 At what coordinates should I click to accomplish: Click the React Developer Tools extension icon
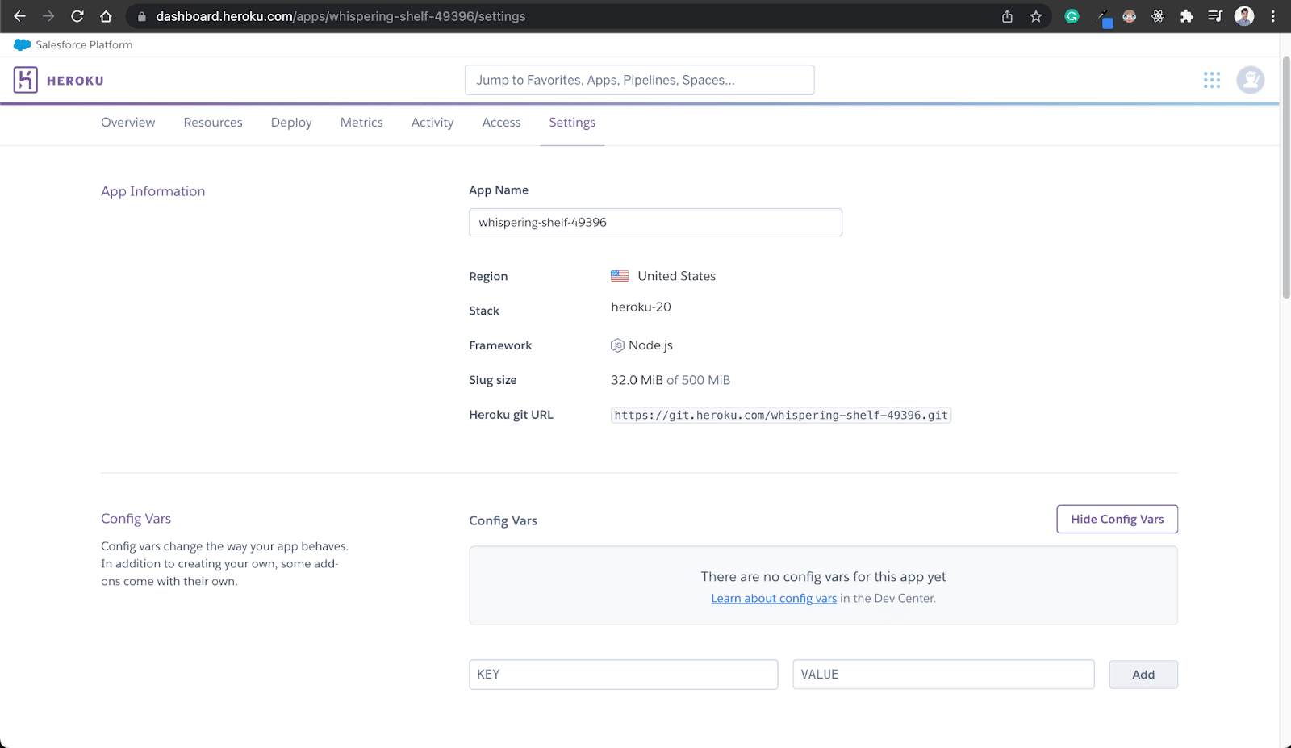1158,16
